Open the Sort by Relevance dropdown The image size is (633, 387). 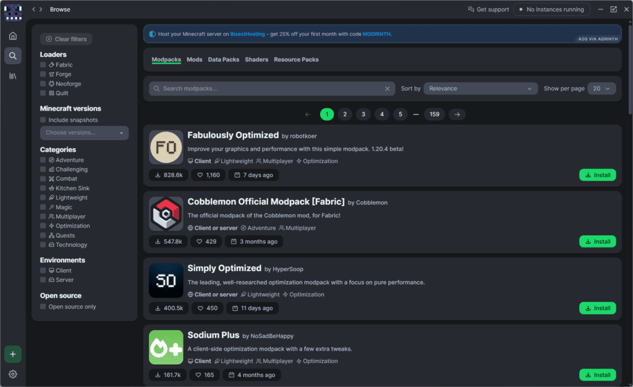tap(480, 89)
